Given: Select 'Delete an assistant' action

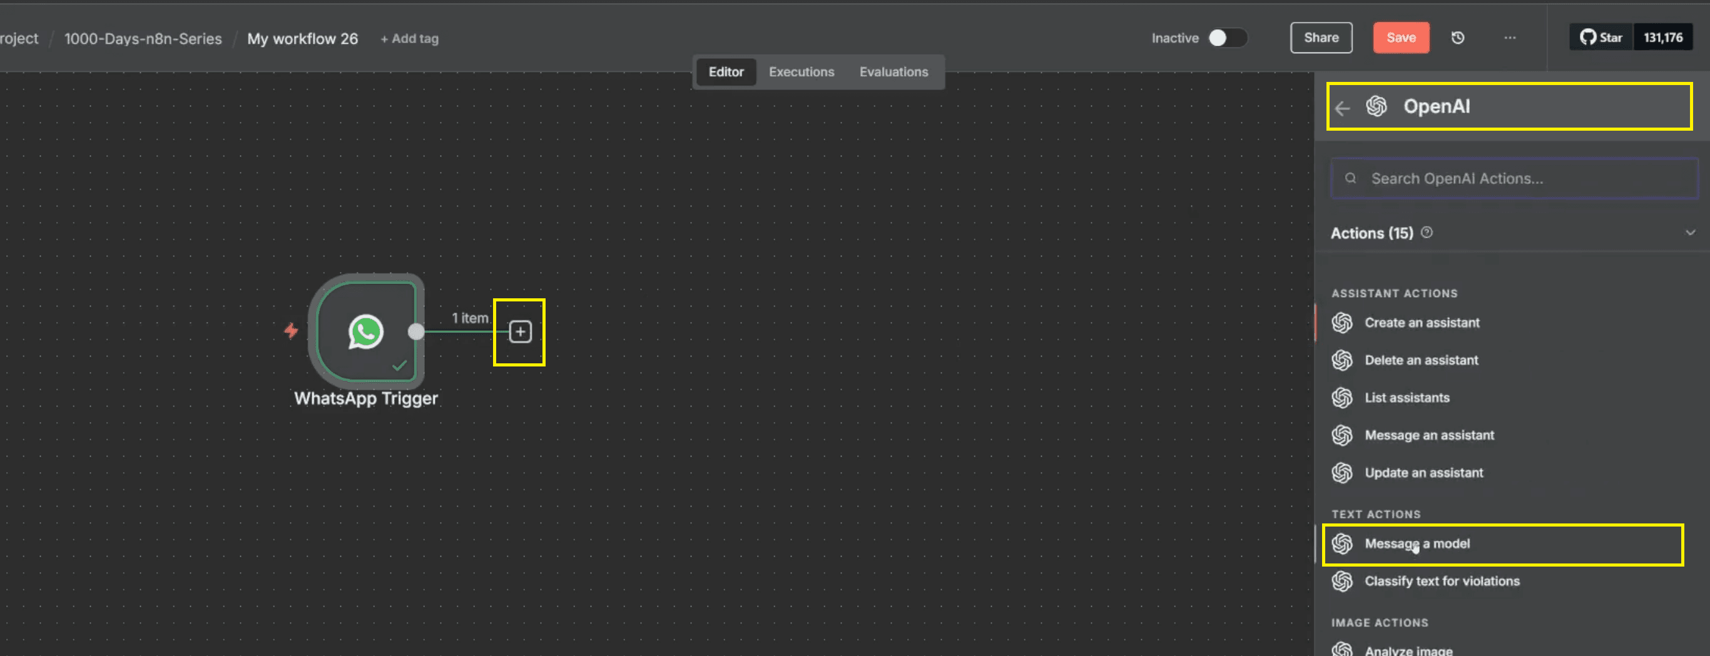Looking at the screenshot, I should click(1421, 360).
